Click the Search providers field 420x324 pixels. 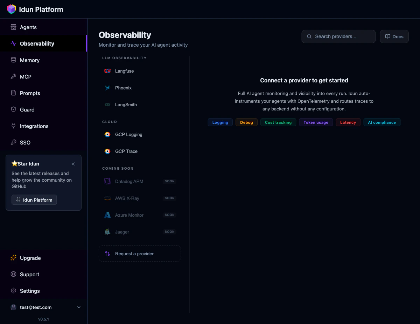click(x=338, y=36)
